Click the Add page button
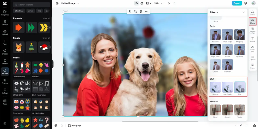This screenshot has width=258, height=129. pos(75,126)
